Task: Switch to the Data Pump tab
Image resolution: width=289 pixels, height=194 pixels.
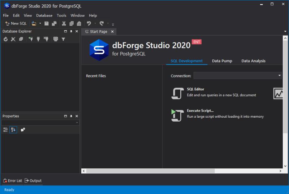Action: click(x=222, y=61)
